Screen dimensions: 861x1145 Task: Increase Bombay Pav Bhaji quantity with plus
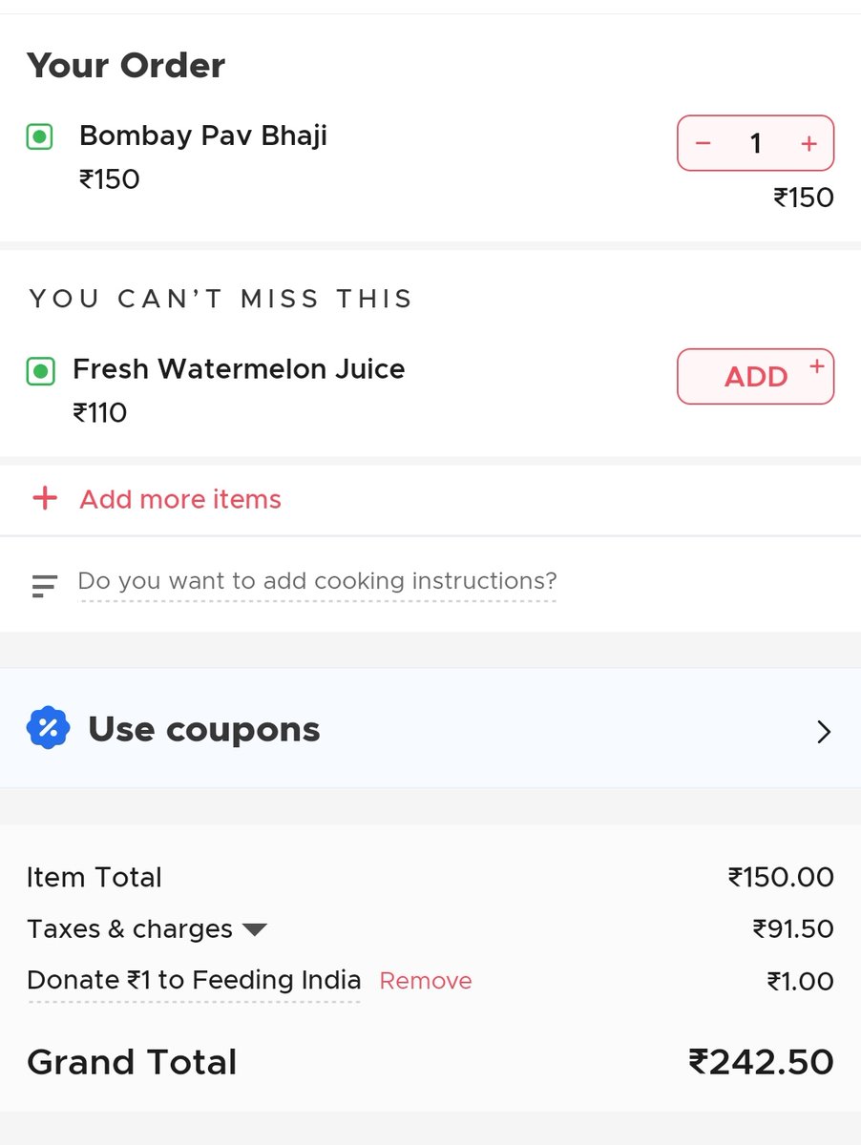click(809, 144)
